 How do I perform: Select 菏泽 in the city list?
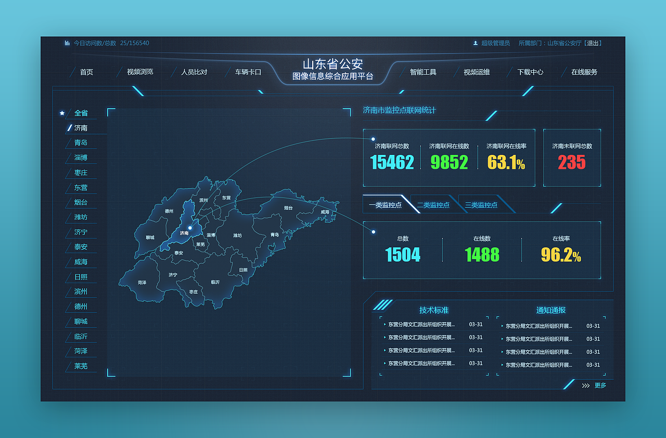point(81,351)
